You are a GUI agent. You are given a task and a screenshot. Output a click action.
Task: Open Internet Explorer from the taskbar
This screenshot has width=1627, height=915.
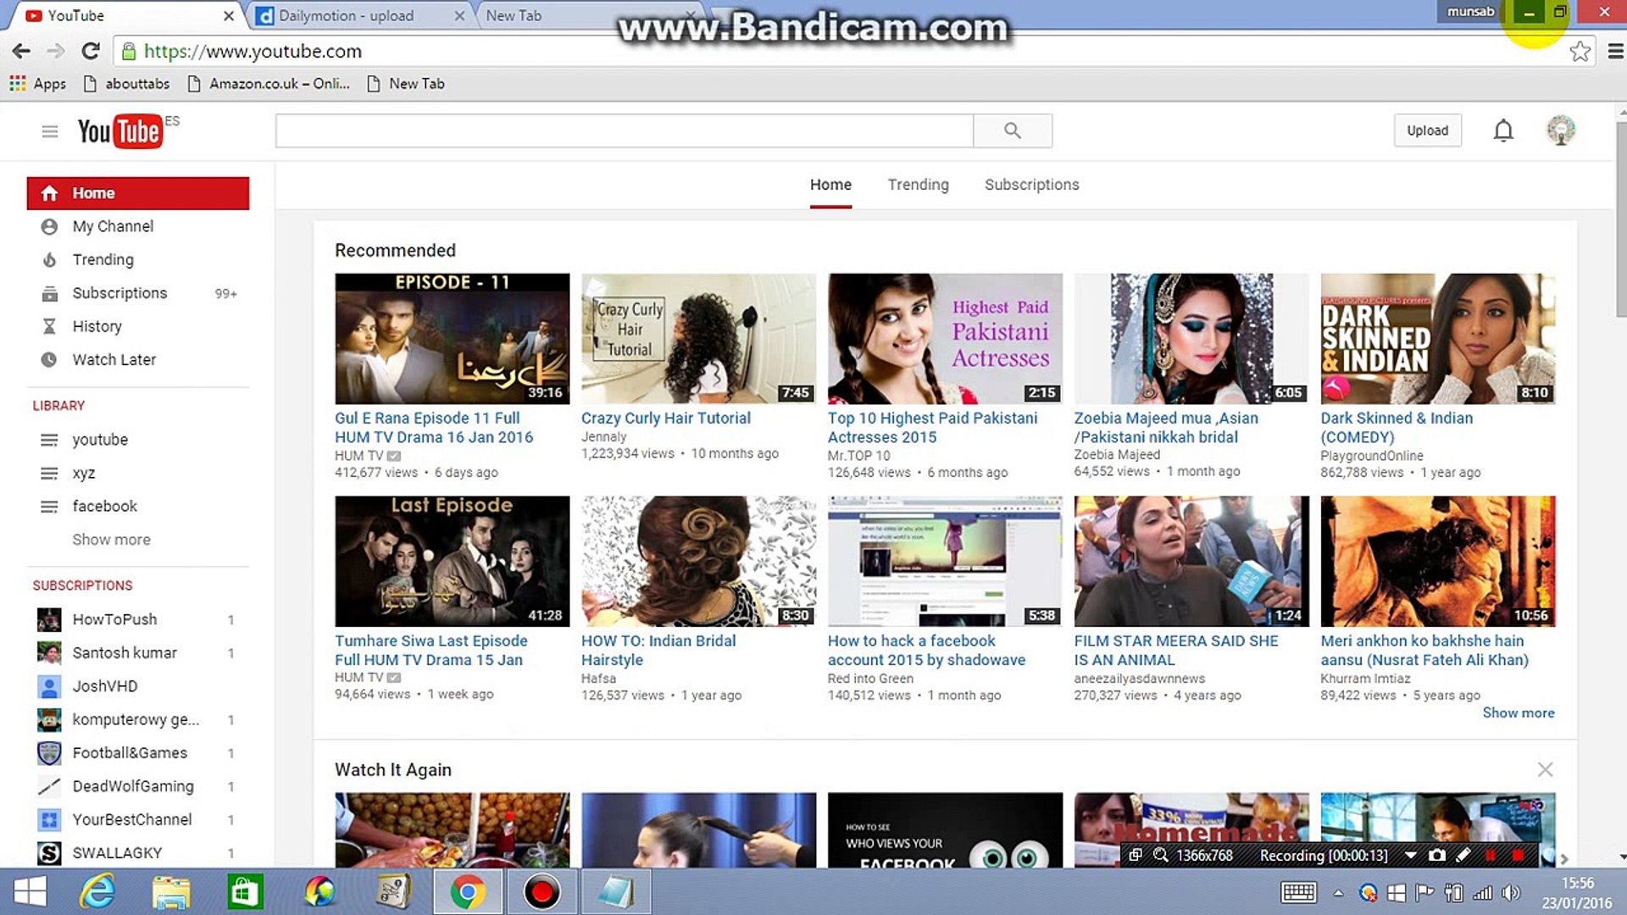(x=97, y=891)
